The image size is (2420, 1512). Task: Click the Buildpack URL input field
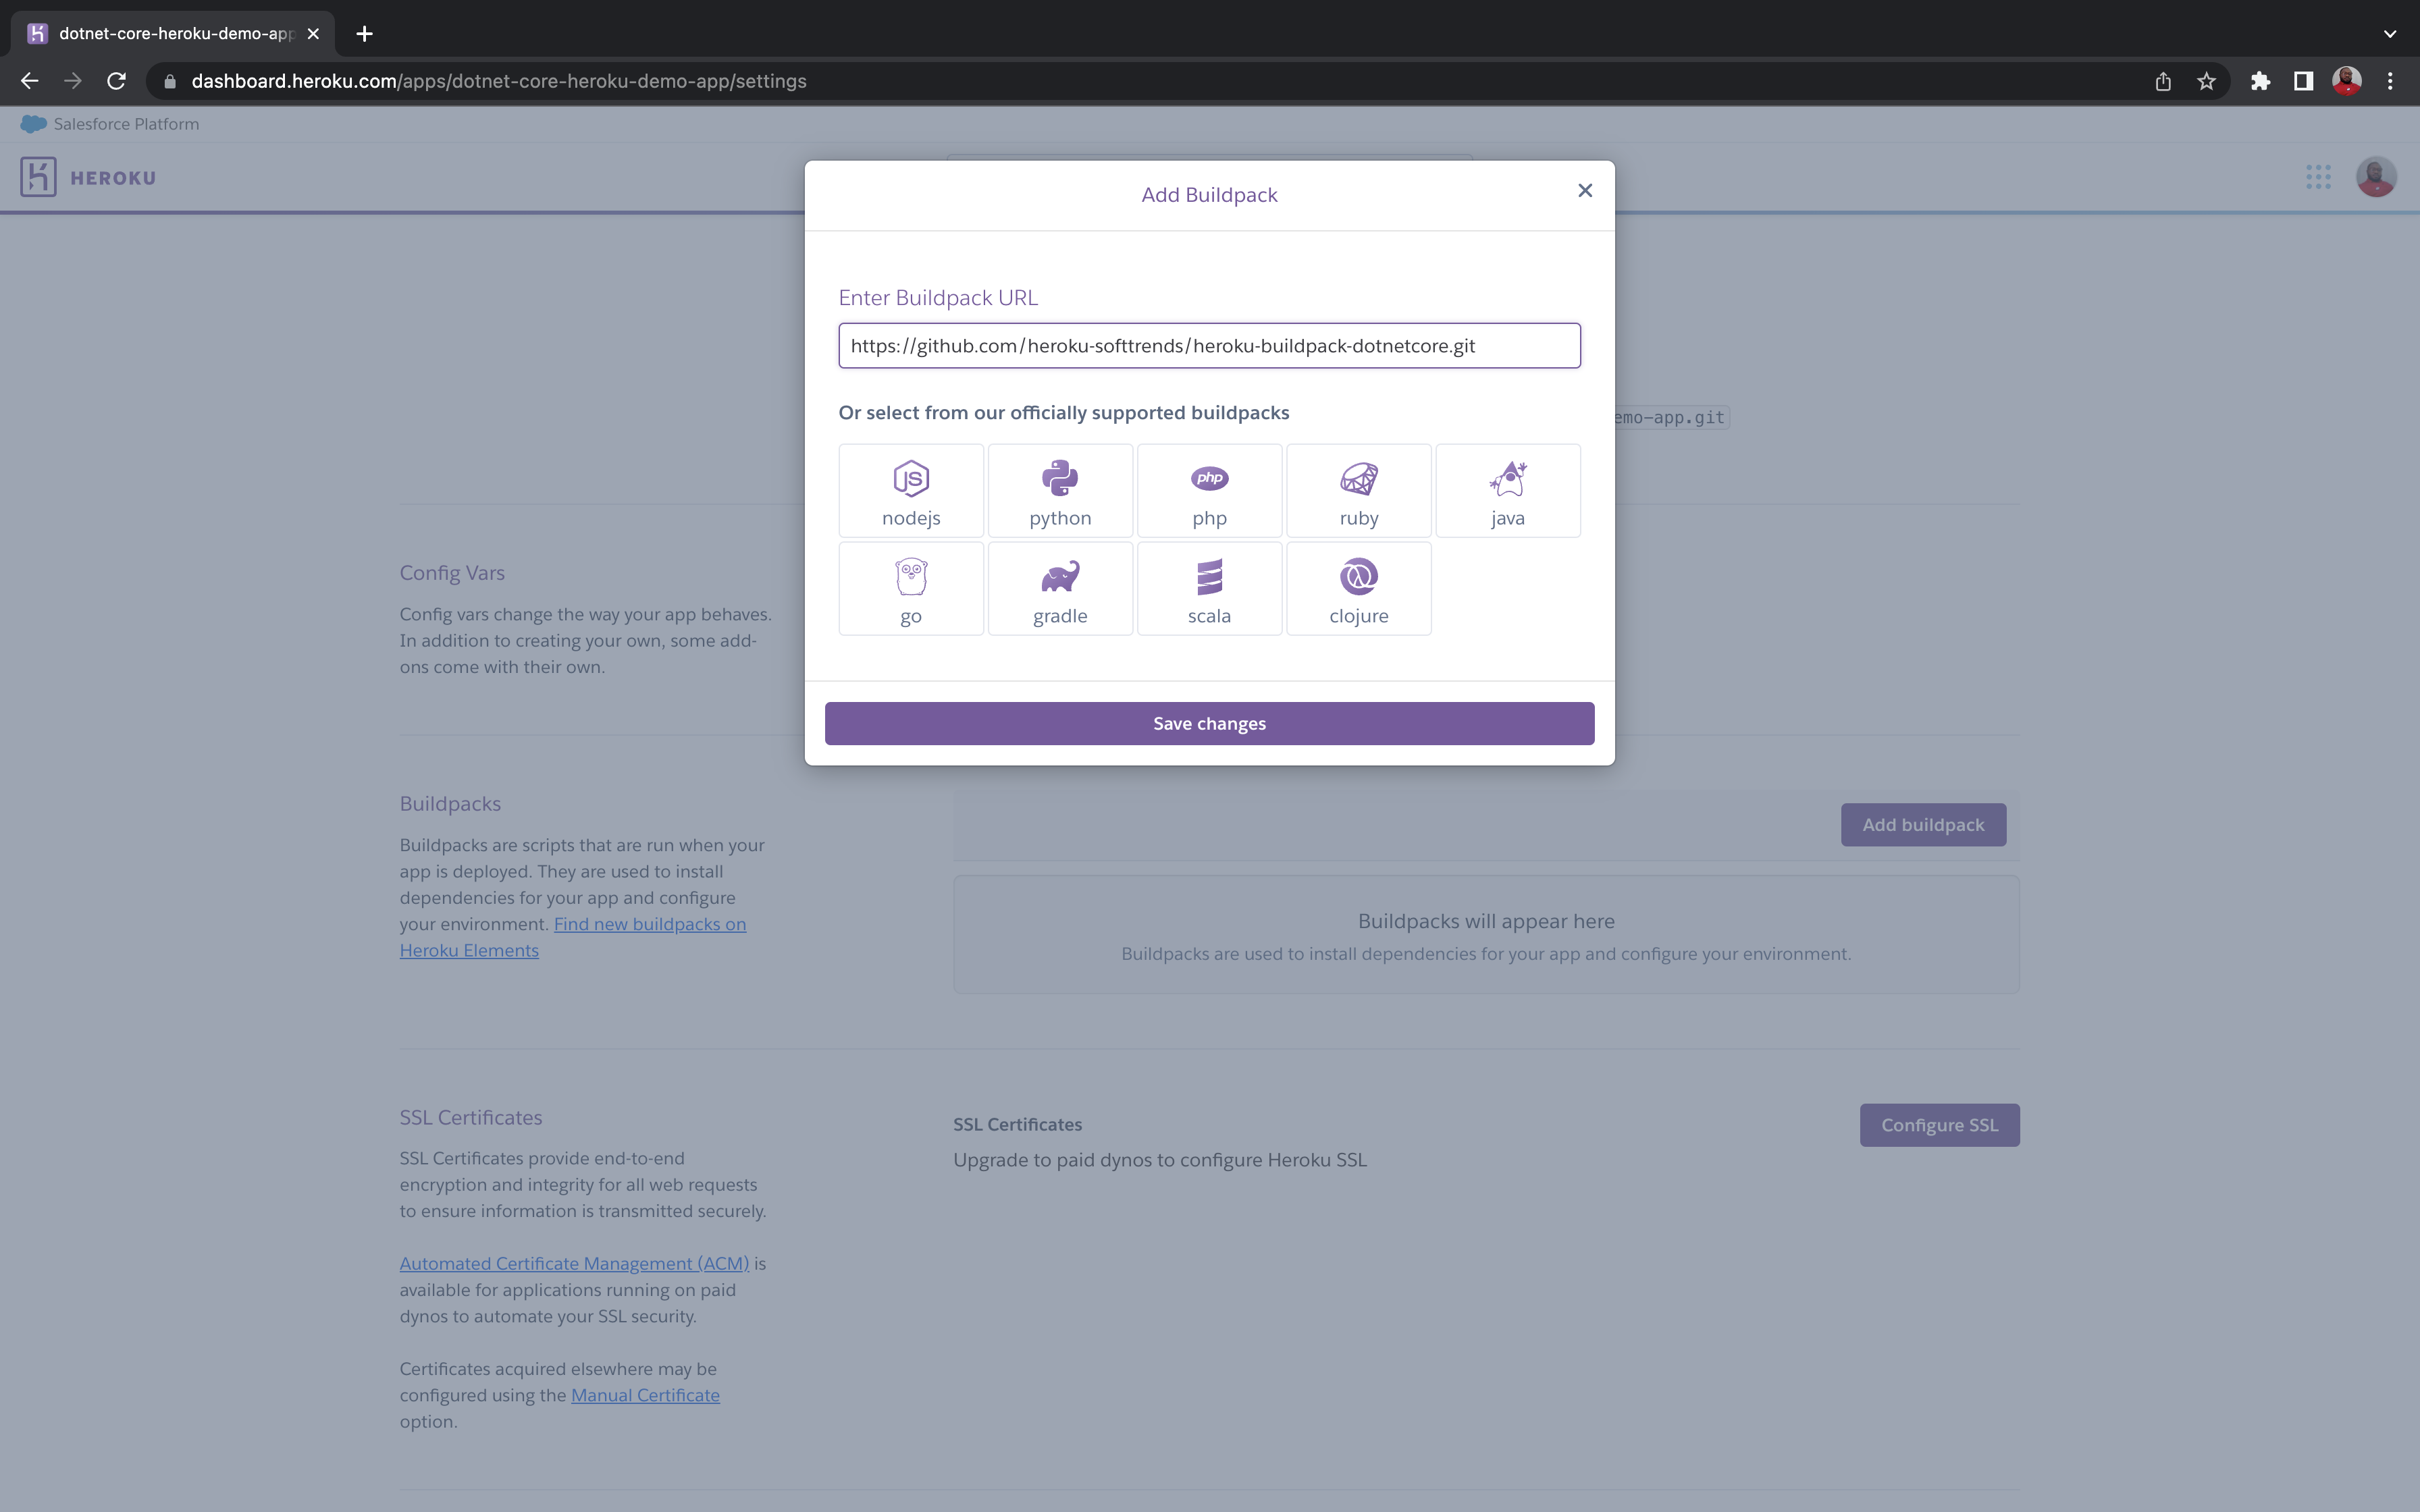point(1209,345)
